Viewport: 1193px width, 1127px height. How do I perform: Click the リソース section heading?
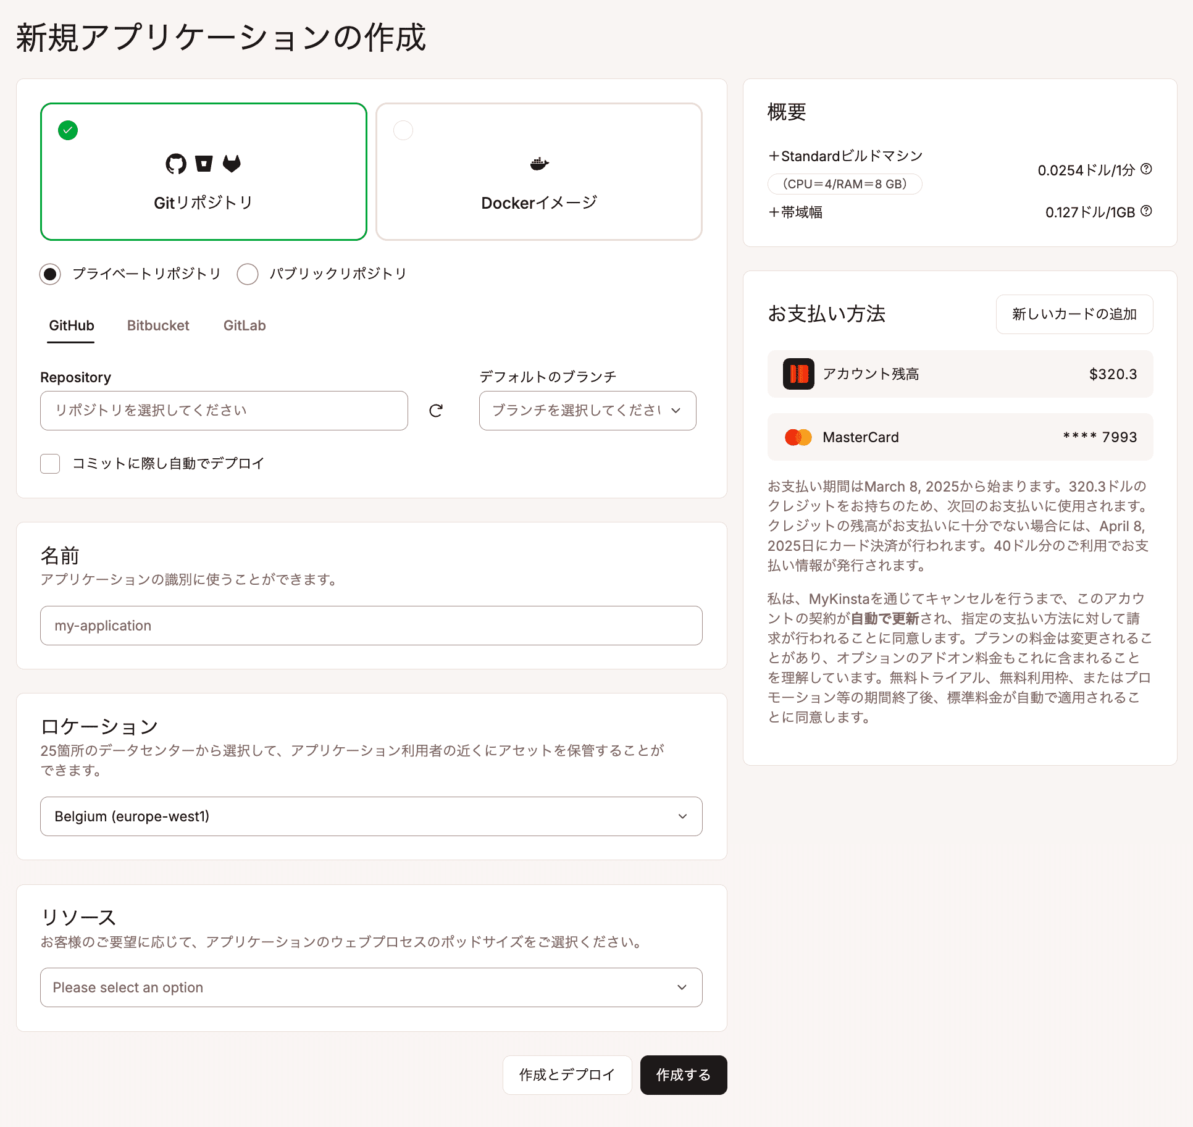pos(78,917)
